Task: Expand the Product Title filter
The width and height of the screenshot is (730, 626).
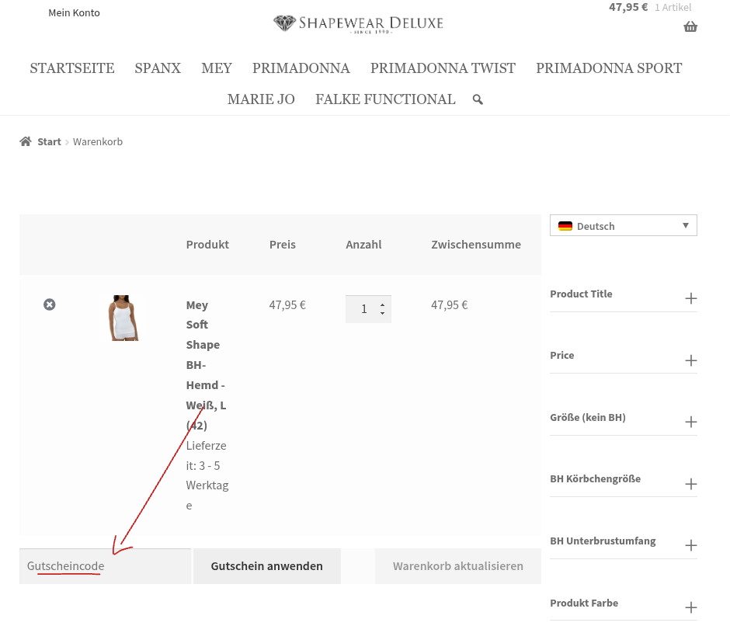Action: 690,297
